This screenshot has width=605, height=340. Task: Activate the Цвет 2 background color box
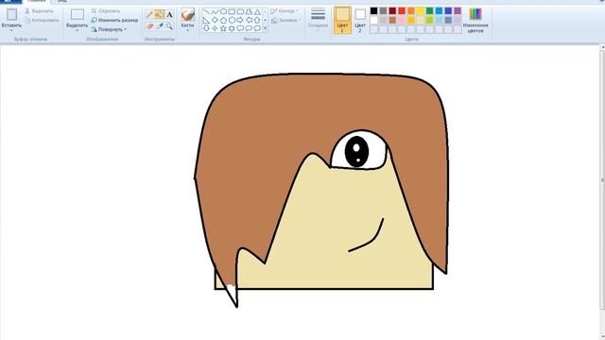pos(360,20)
